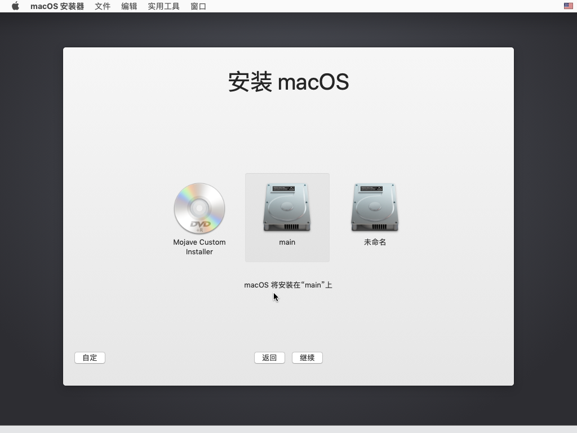Open the 实用工具 menu
Image resolution: width=577 pixels, height=433 pixels.
tap(163, 6)
